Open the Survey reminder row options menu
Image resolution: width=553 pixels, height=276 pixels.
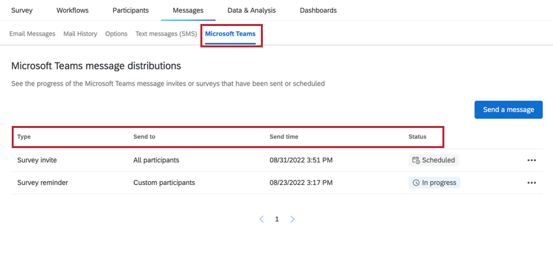pyautogui.click(x=532, y=183)
